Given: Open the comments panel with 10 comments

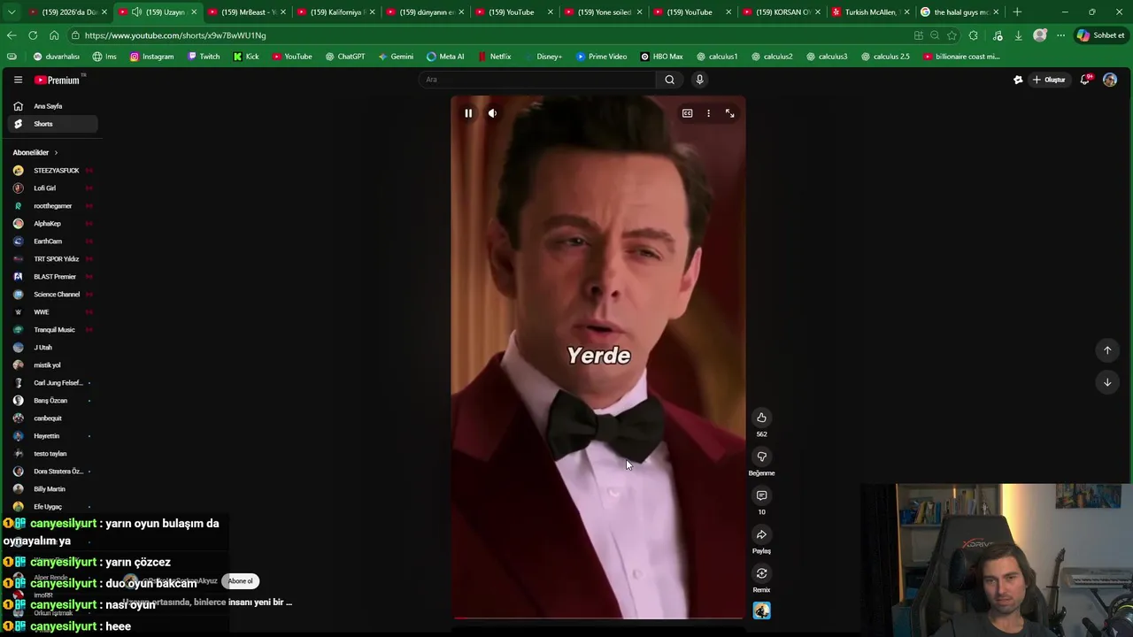Looking at the screenshot, I should click(761, 495).
